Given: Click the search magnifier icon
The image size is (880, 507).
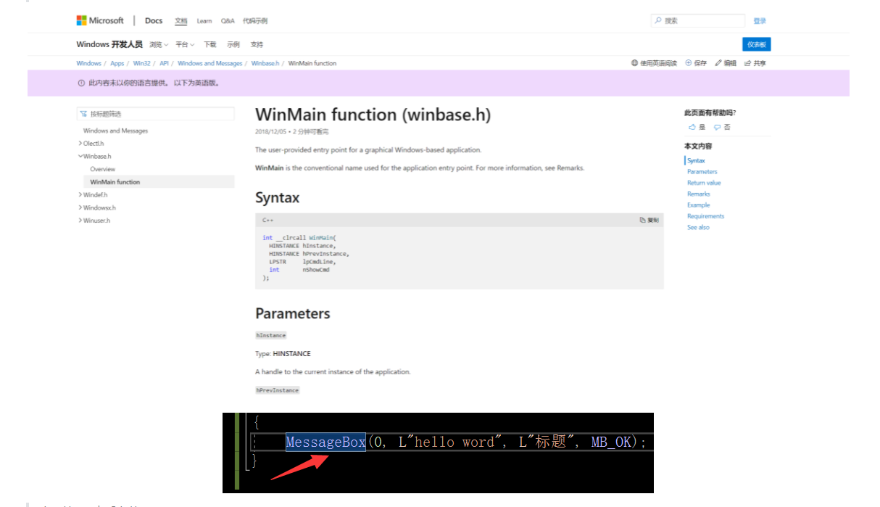Looking at the screenshot, I should click(657, 21).
